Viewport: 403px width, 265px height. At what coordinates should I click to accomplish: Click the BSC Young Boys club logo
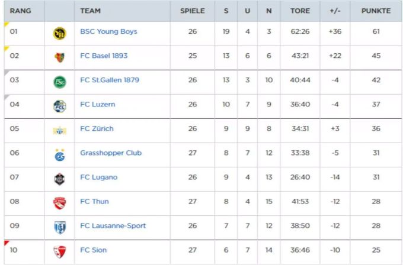[59, 33]
